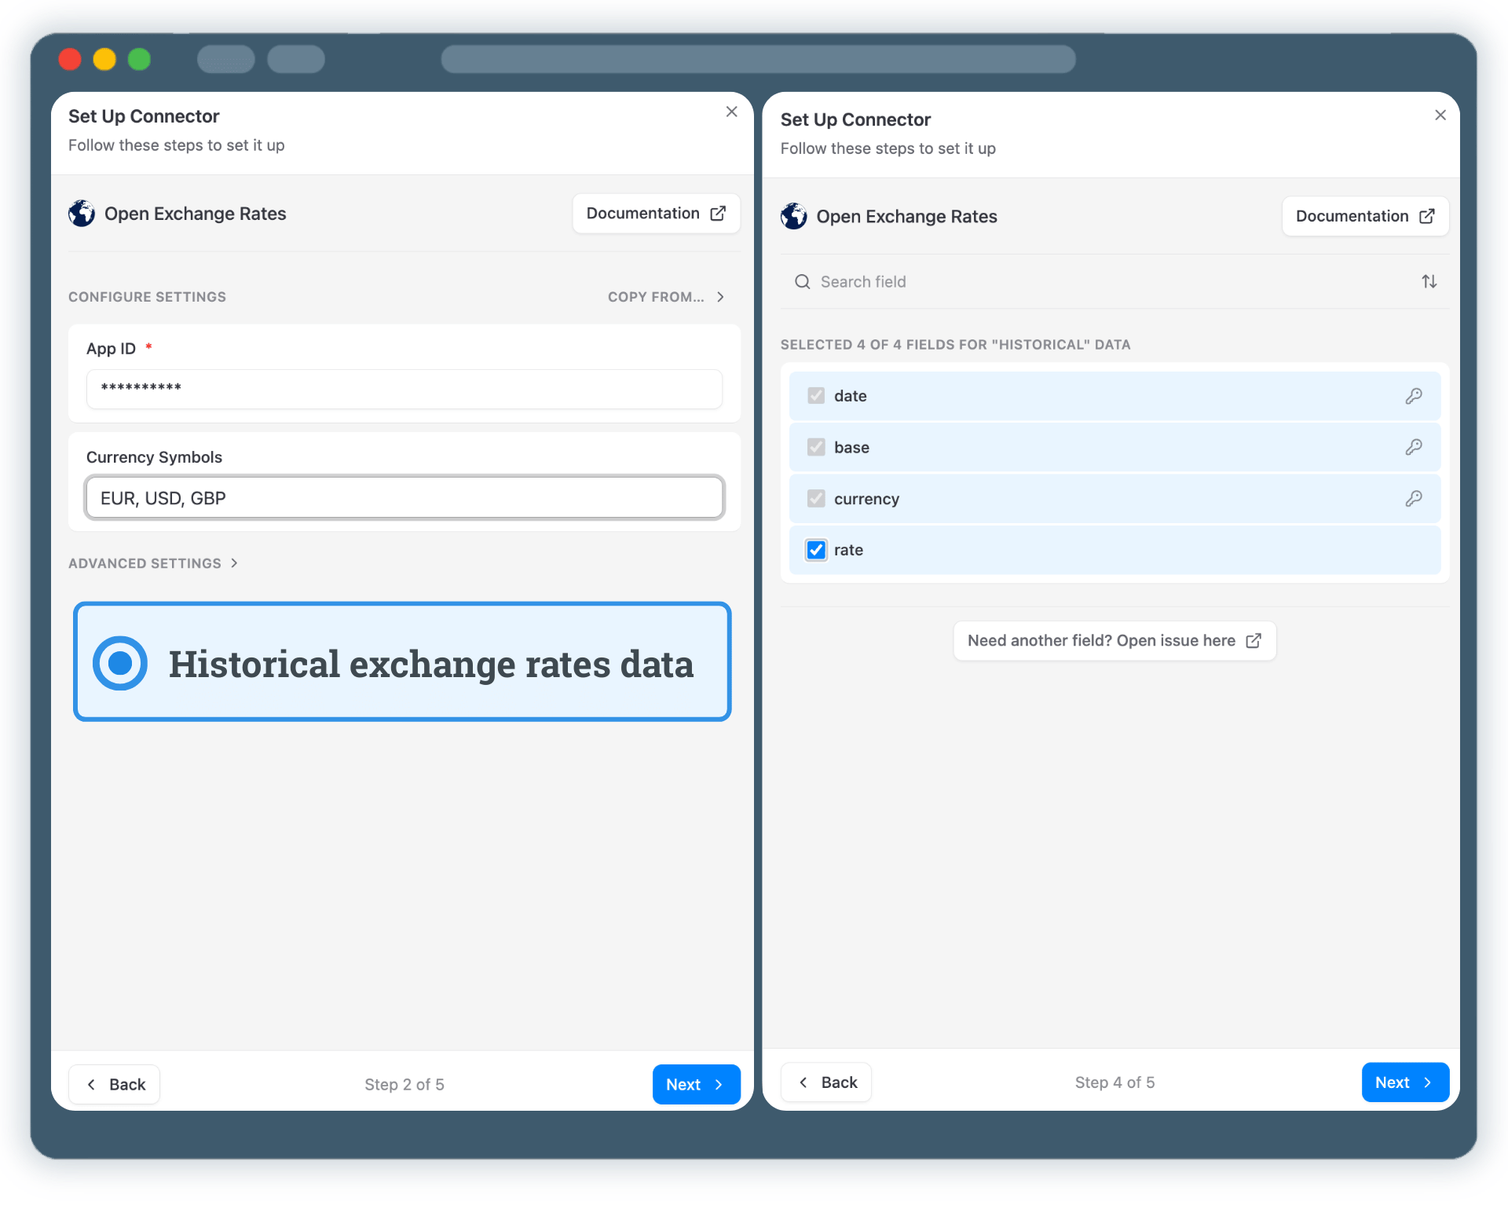Image resolution: width=1508 pixels, height=1227 pixels.
Task: Select the Historical exchange rates data option
Action: (x=402, y=662)
